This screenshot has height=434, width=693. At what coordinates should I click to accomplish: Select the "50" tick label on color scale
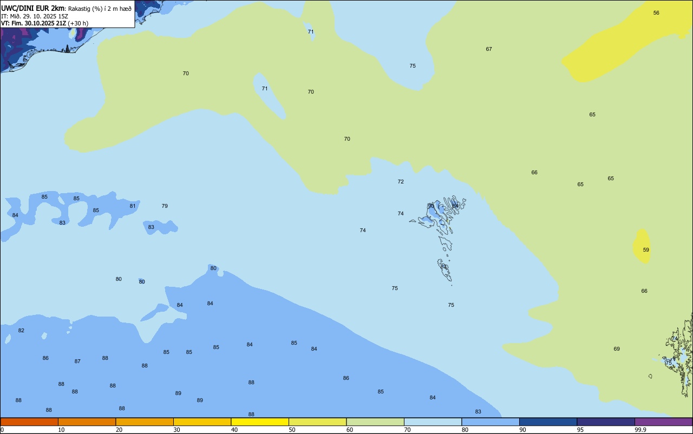tap(292, 430)
